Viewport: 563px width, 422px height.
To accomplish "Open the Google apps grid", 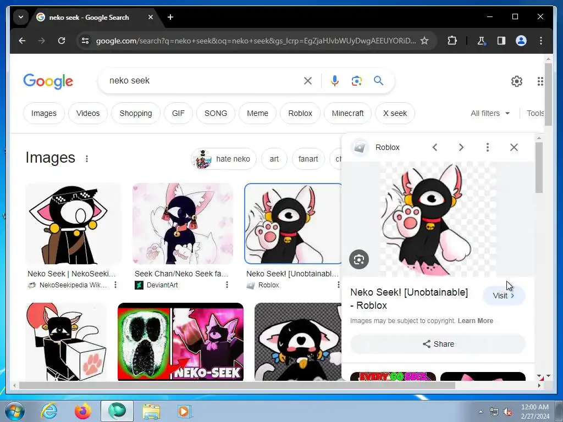I will pyautogui.click(x=540, y=81).
